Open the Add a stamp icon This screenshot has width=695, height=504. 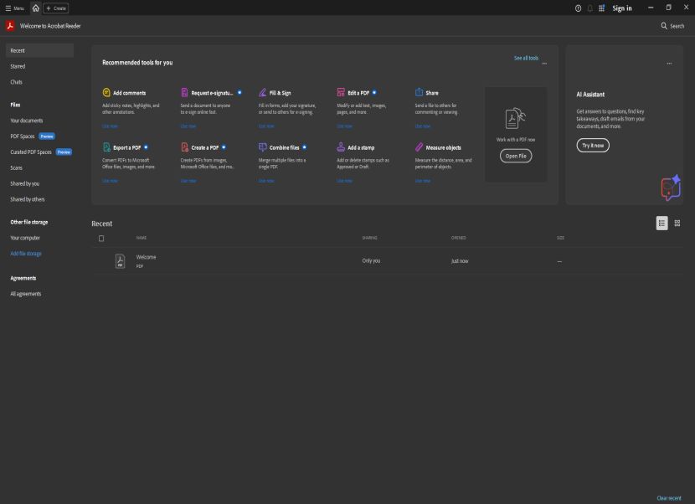[x=341, y=147]
